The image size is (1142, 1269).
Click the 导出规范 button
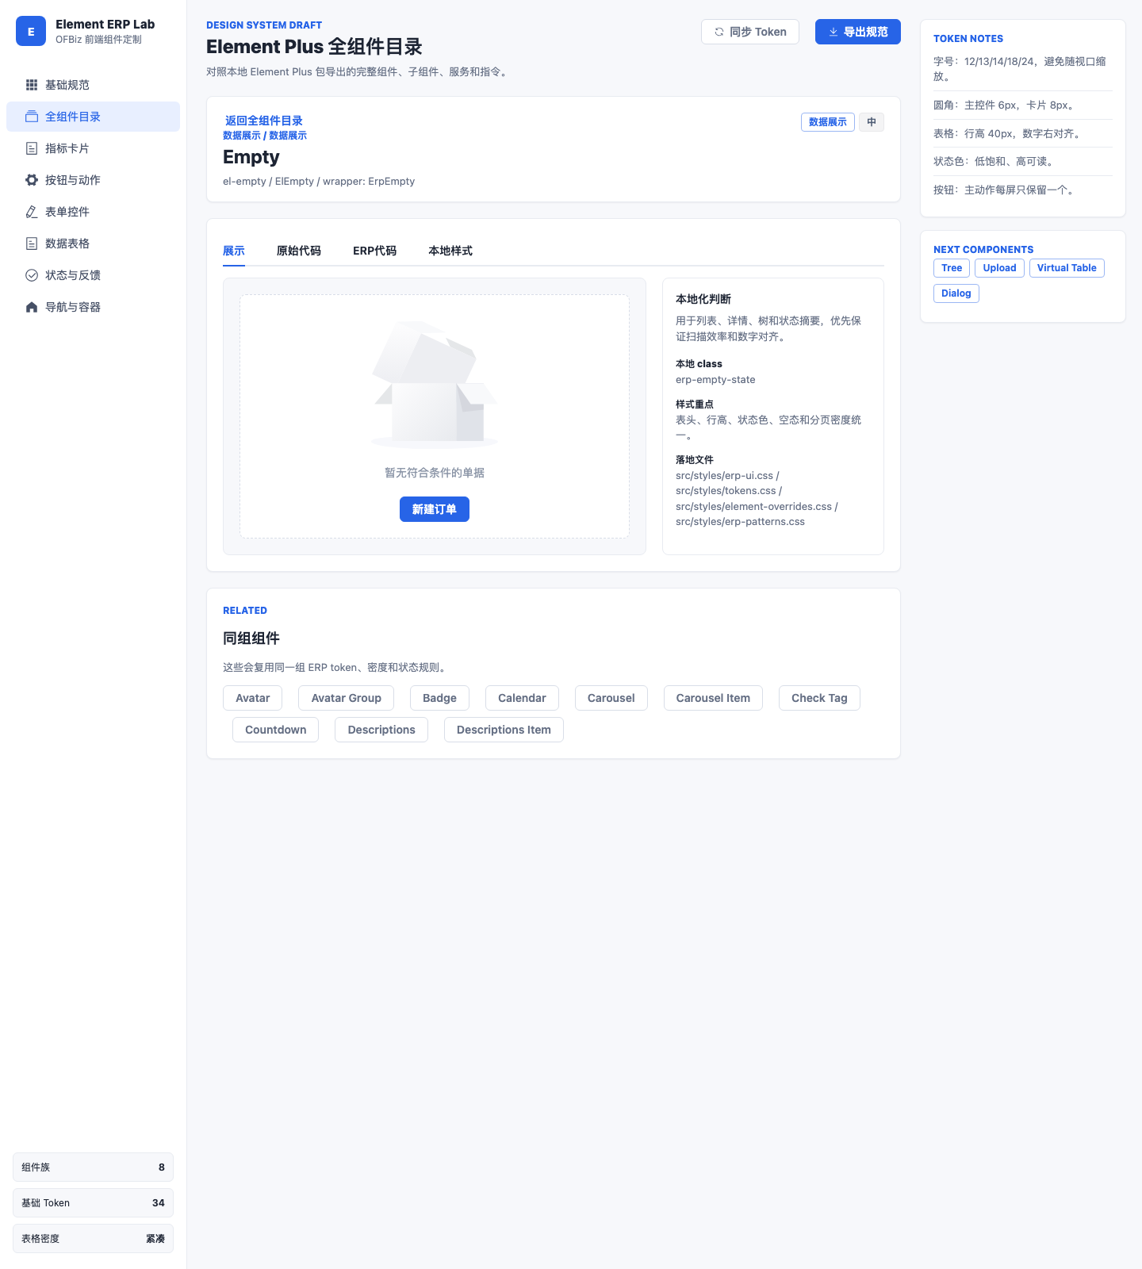tap(858, 32)
